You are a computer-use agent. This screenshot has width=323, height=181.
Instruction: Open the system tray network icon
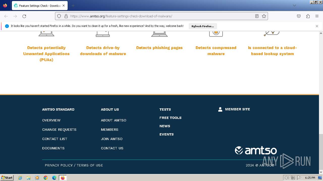point(293,178)
